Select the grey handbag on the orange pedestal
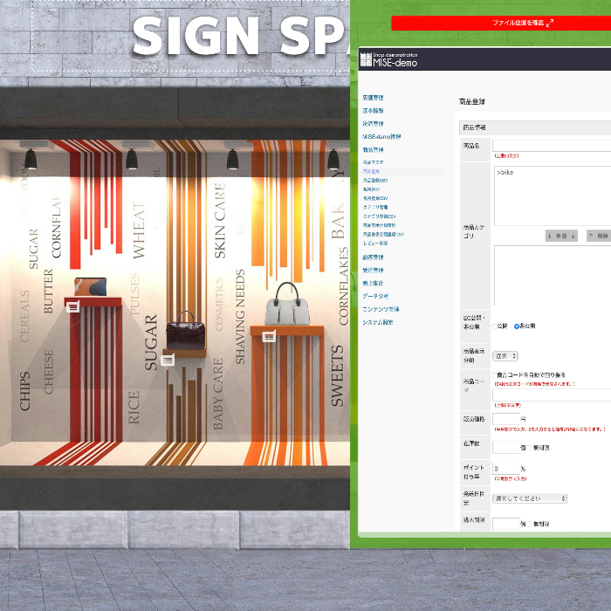 pos(286,305)
